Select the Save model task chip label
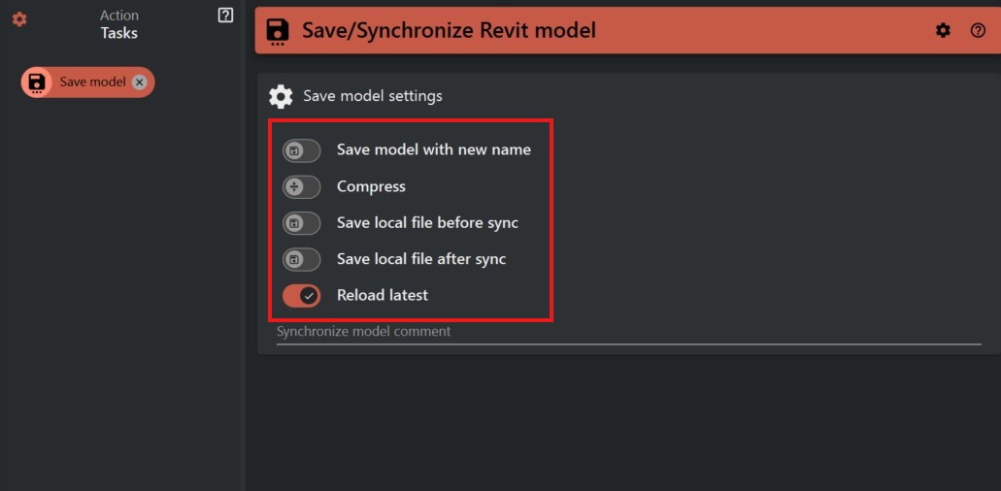This screenshot has width=1001, height=491. (x=92, y=82)
